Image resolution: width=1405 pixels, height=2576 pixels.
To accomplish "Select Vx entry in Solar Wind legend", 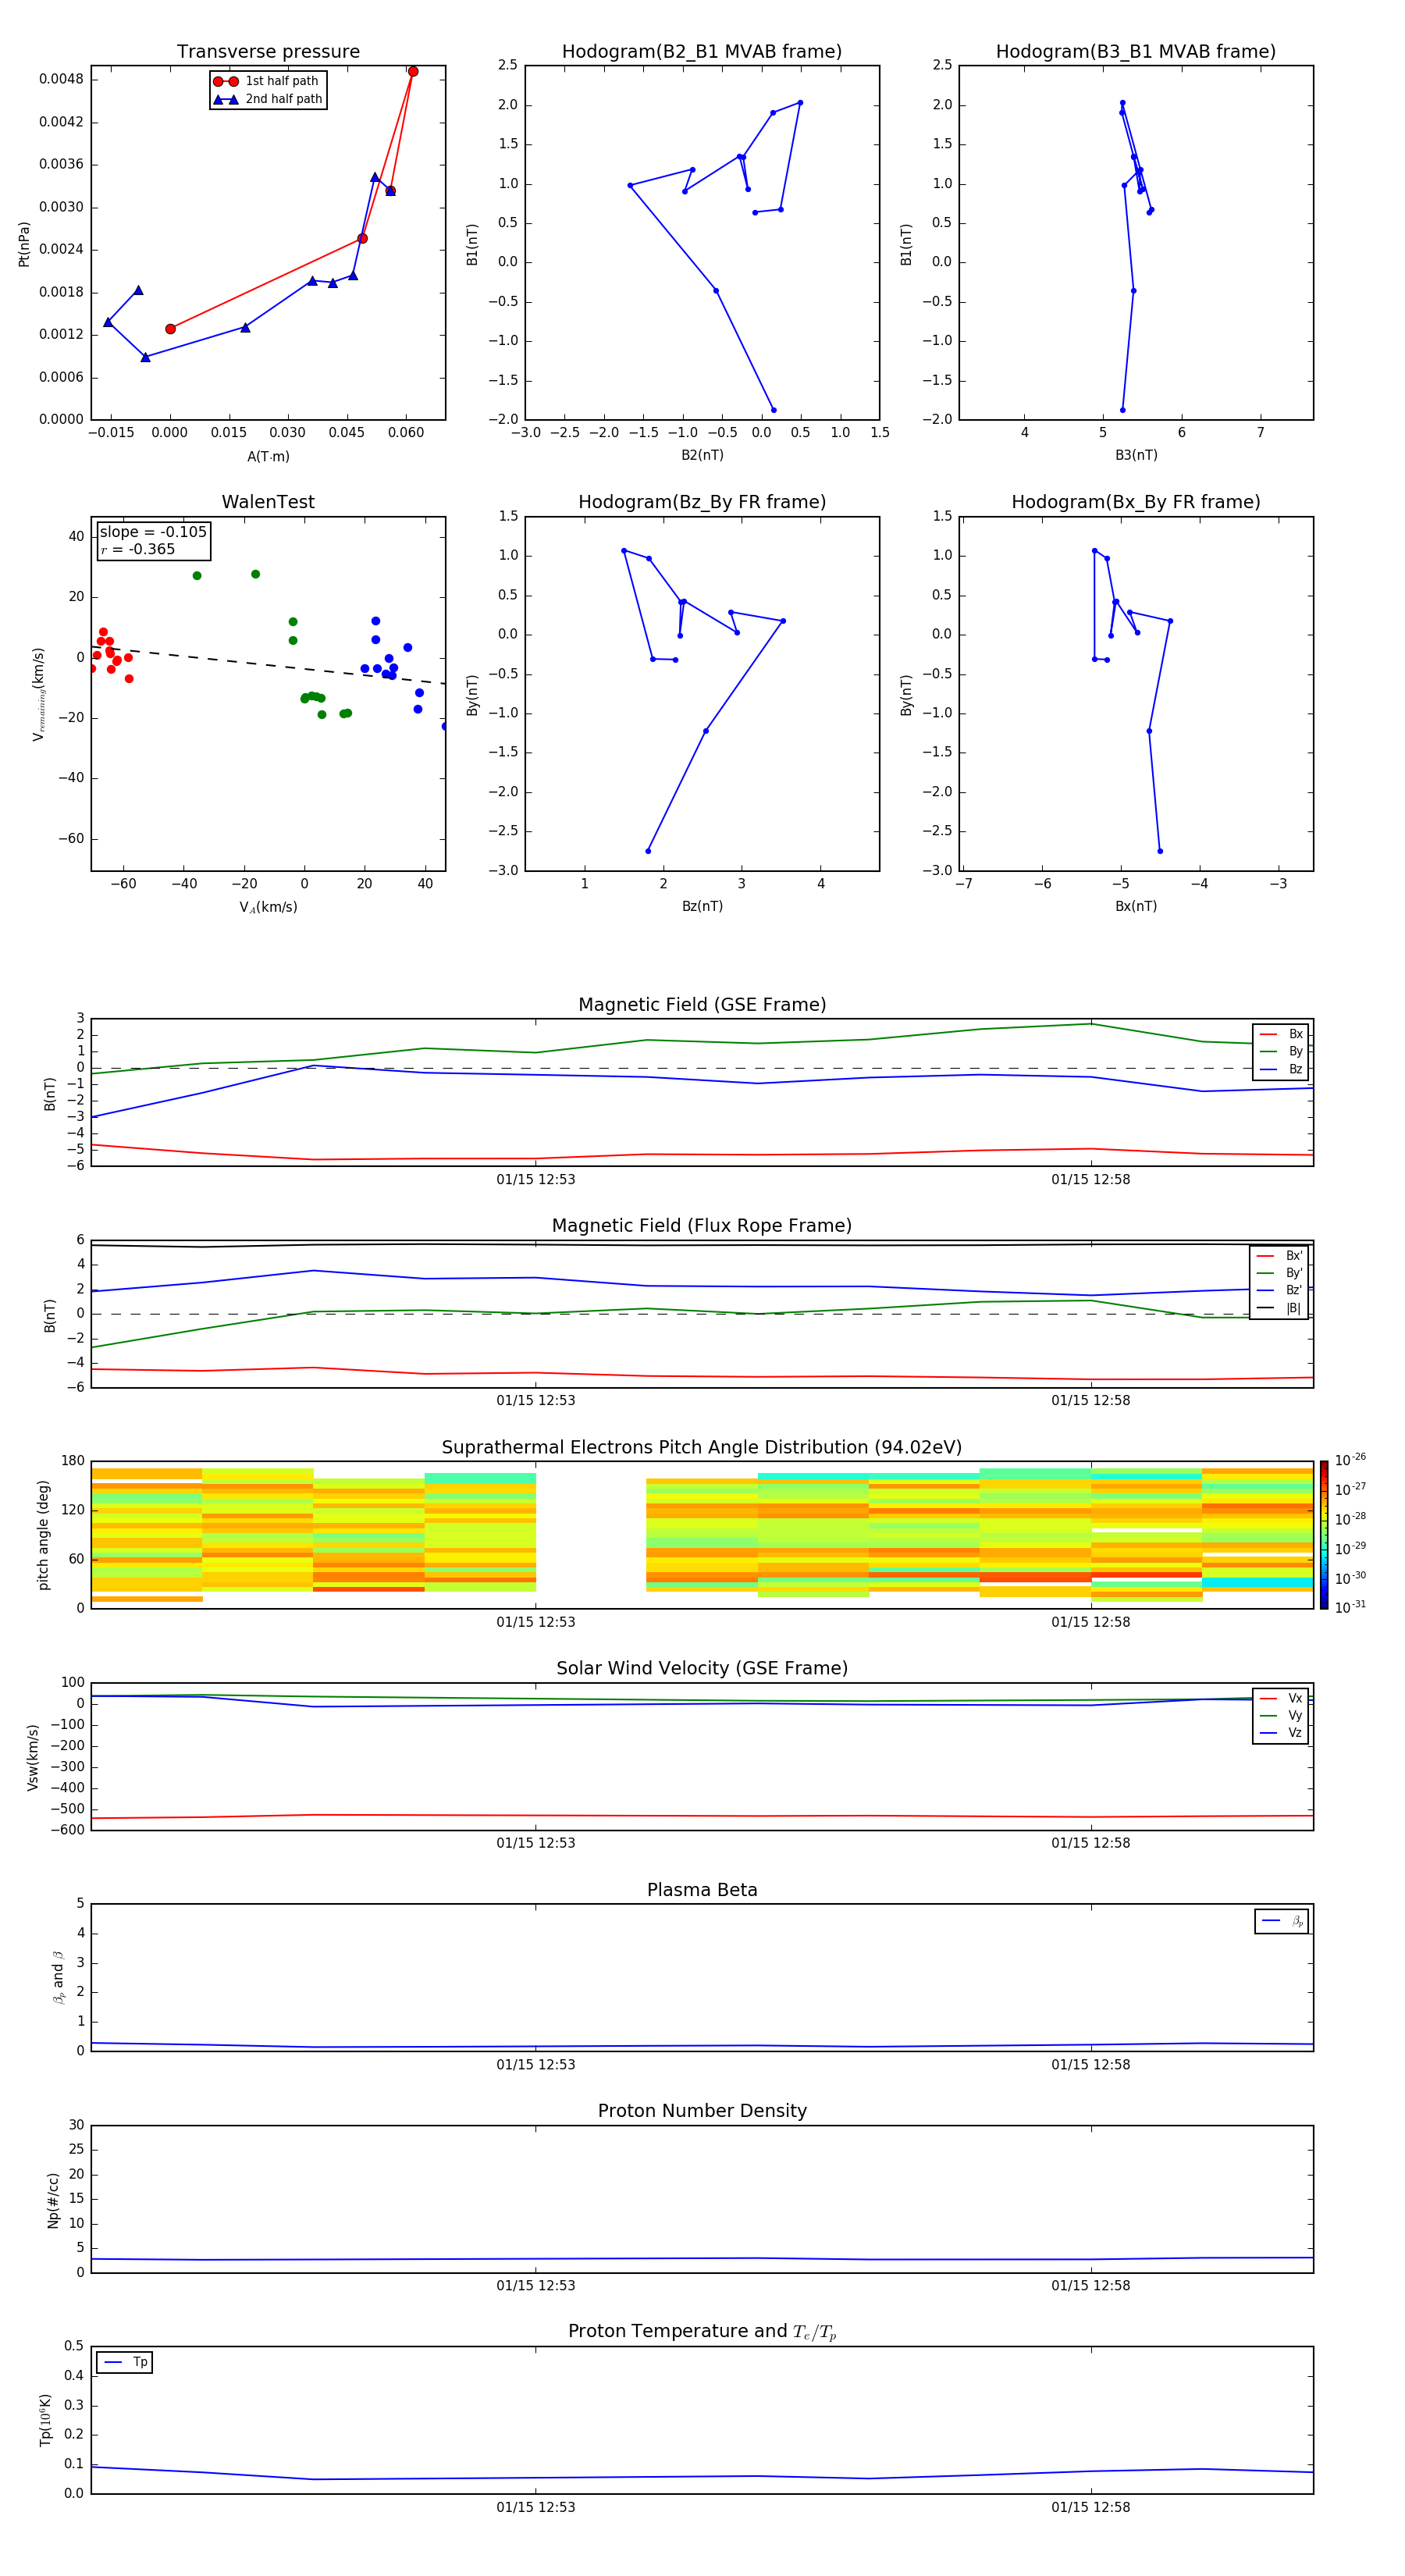I will coord(1281,1698).
